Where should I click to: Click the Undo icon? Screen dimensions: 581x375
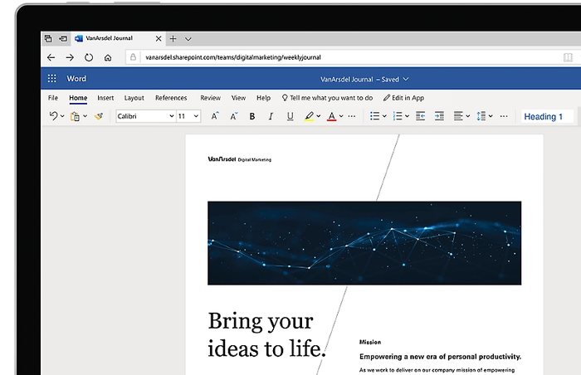(54, 117)
